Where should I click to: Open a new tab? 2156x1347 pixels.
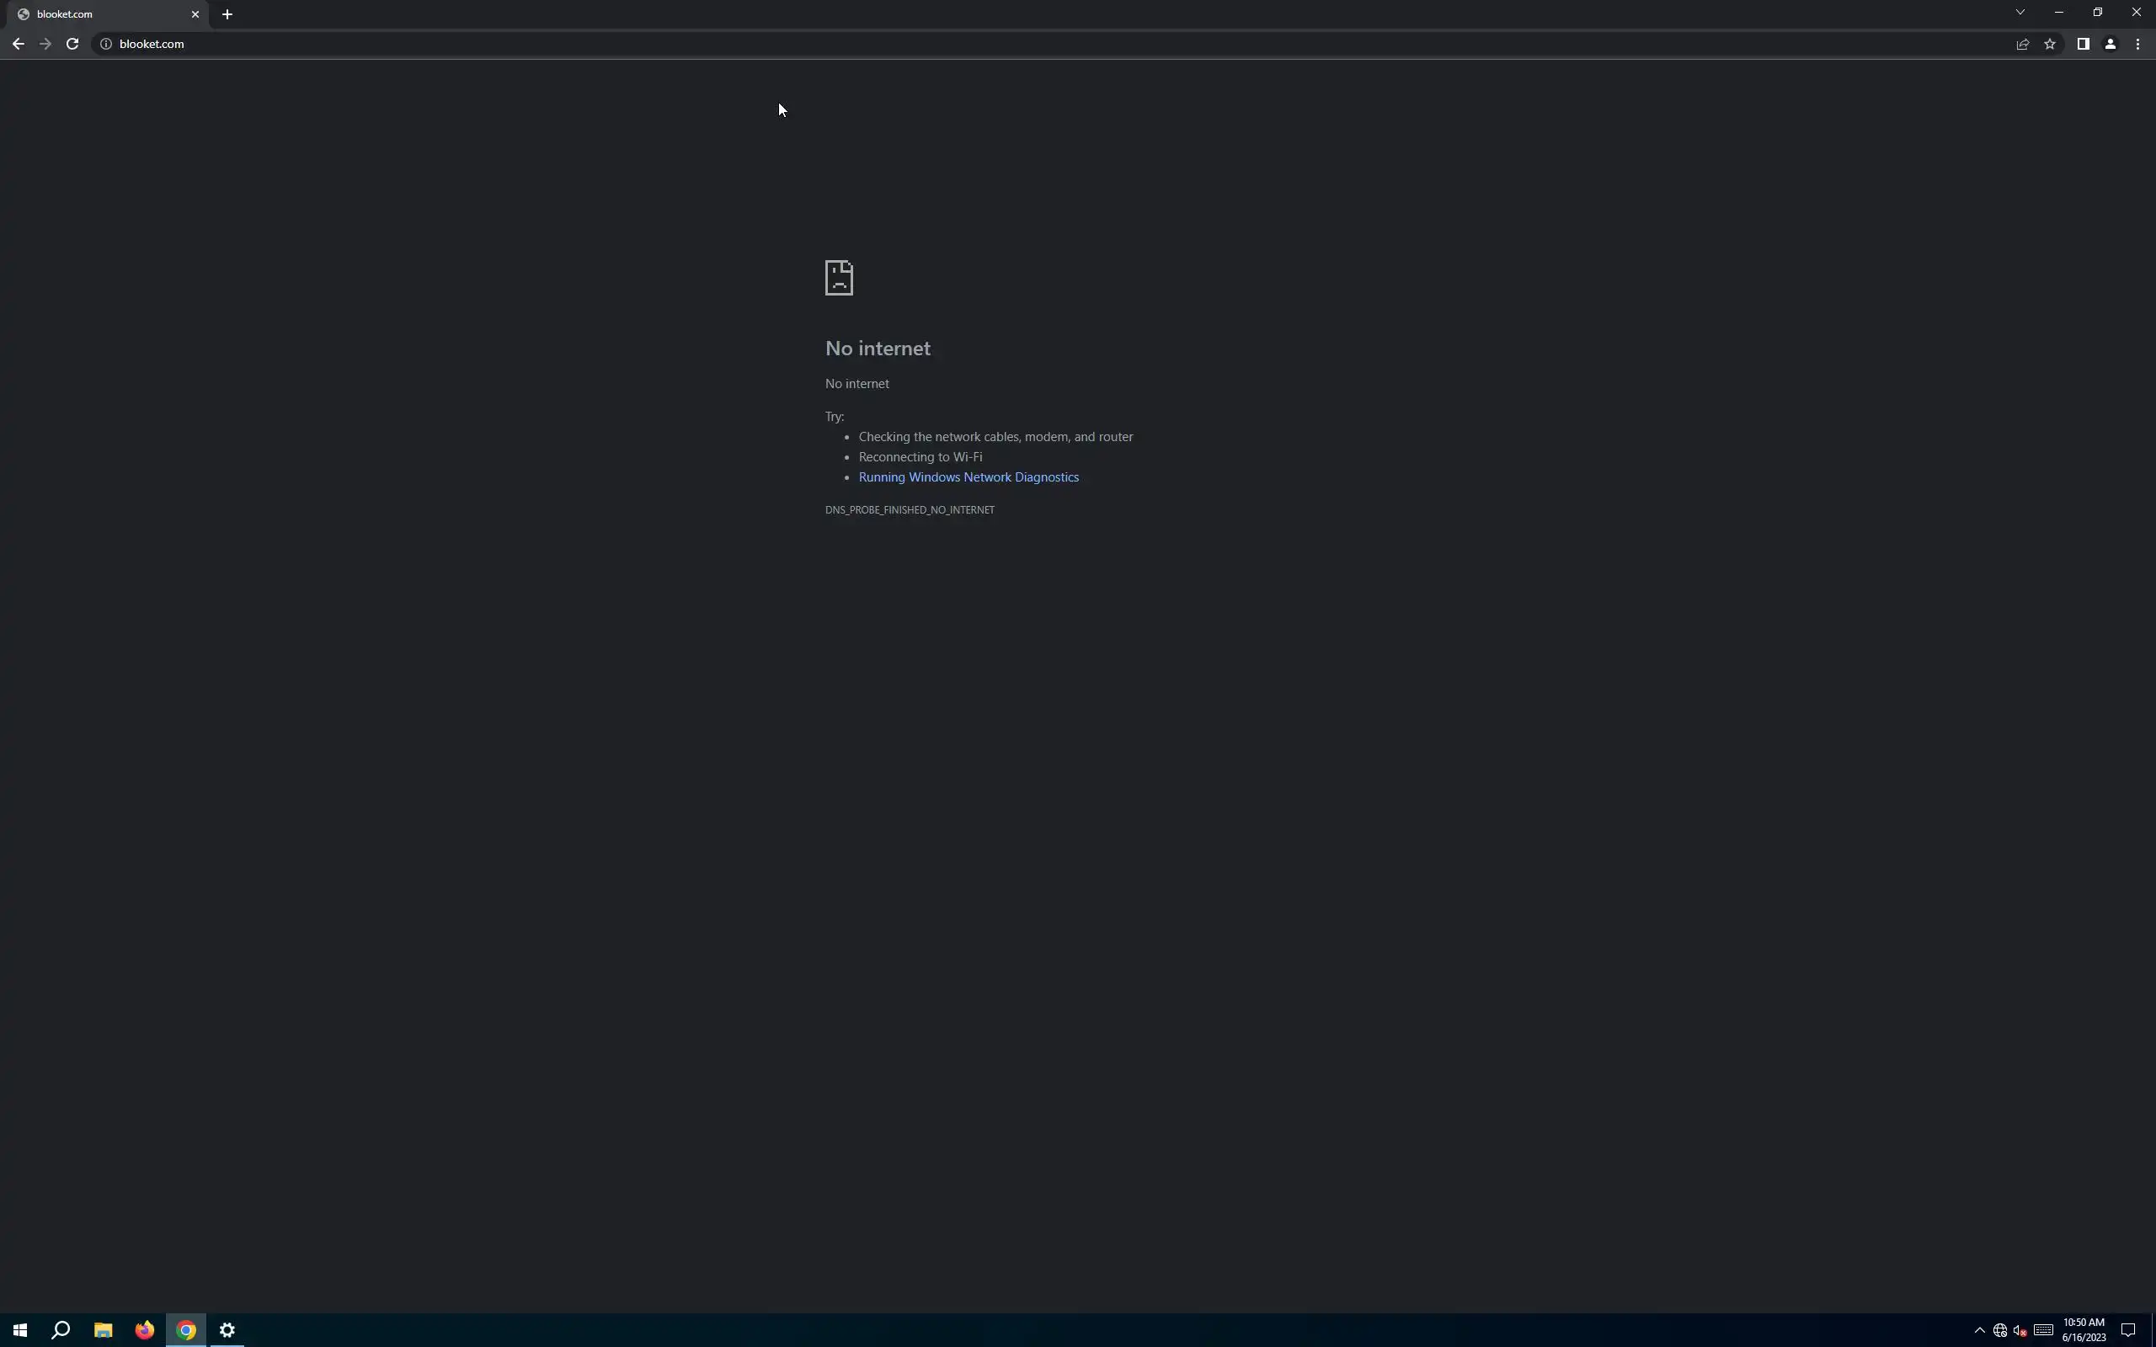click(227, 14)
